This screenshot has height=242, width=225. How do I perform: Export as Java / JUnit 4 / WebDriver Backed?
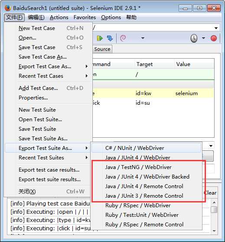pos(146,177)
